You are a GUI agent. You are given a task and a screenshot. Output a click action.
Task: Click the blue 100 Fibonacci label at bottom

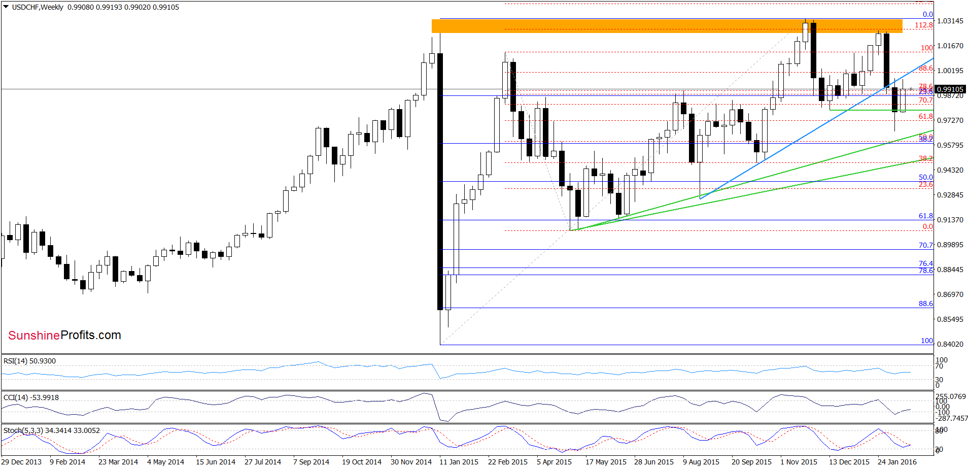(927, 341)
